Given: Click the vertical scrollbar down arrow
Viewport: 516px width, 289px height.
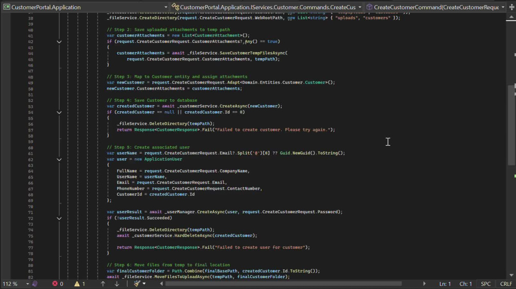Looking at the screenshot, I should 511,275.
